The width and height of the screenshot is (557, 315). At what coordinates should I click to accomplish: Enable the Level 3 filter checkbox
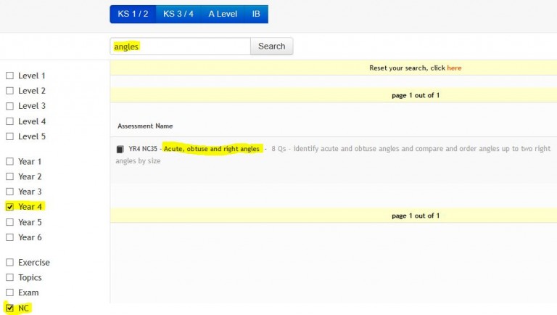pyautogui.click(x=9, y=106)
